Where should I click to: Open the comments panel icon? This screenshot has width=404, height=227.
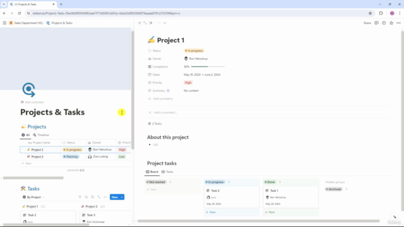(376, 23)
